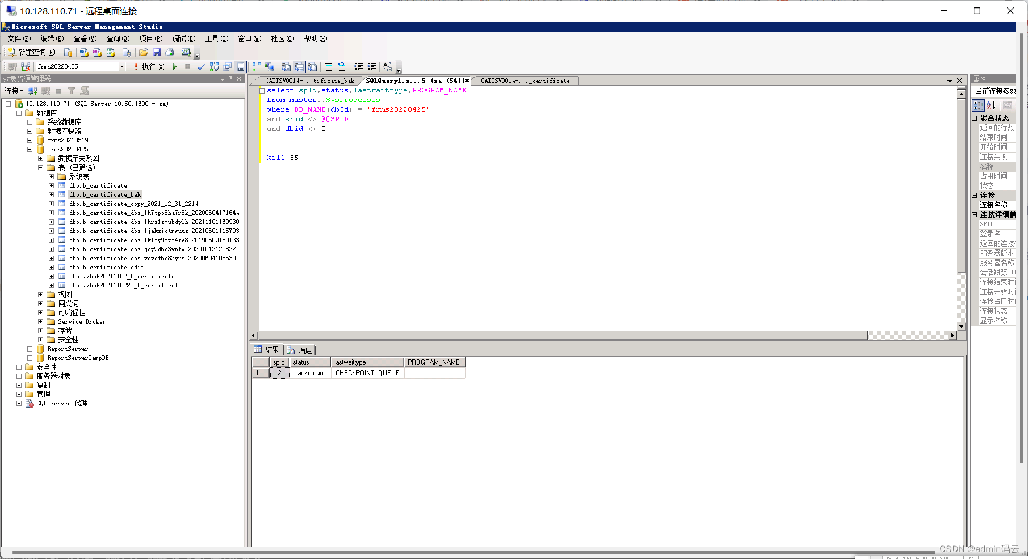Open the 帮助 menu
Image resolution: width=1028 pixels, height=559 pixels.
point(316,39)
